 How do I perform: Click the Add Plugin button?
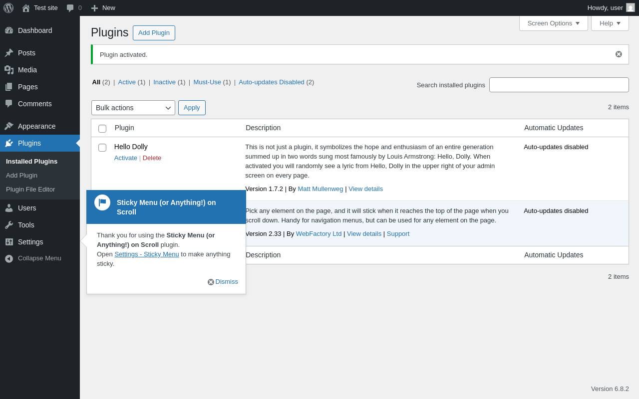154,33
